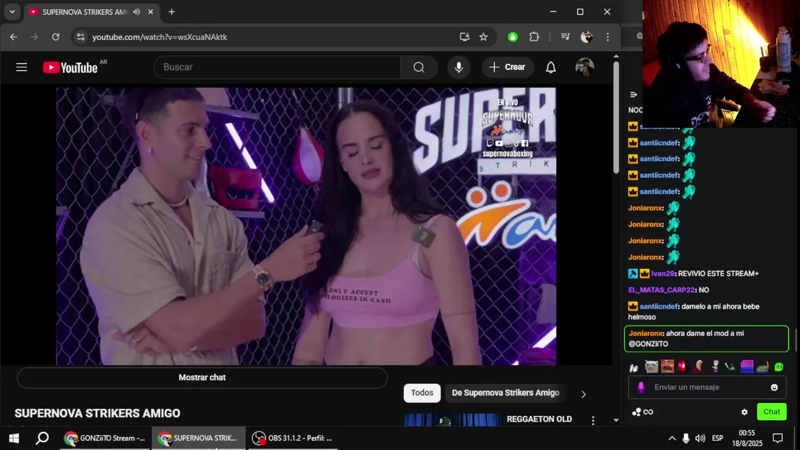
Task: Go back with browser back arrow
Action: point(14,37)
